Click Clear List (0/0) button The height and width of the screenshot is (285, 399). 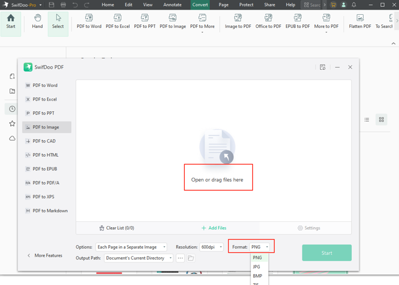(117, 228)
